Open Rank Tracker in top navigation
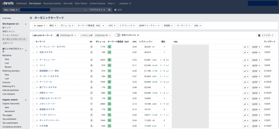Image resolution: width=279 pixels, height=129 pixels. point(81,3)
